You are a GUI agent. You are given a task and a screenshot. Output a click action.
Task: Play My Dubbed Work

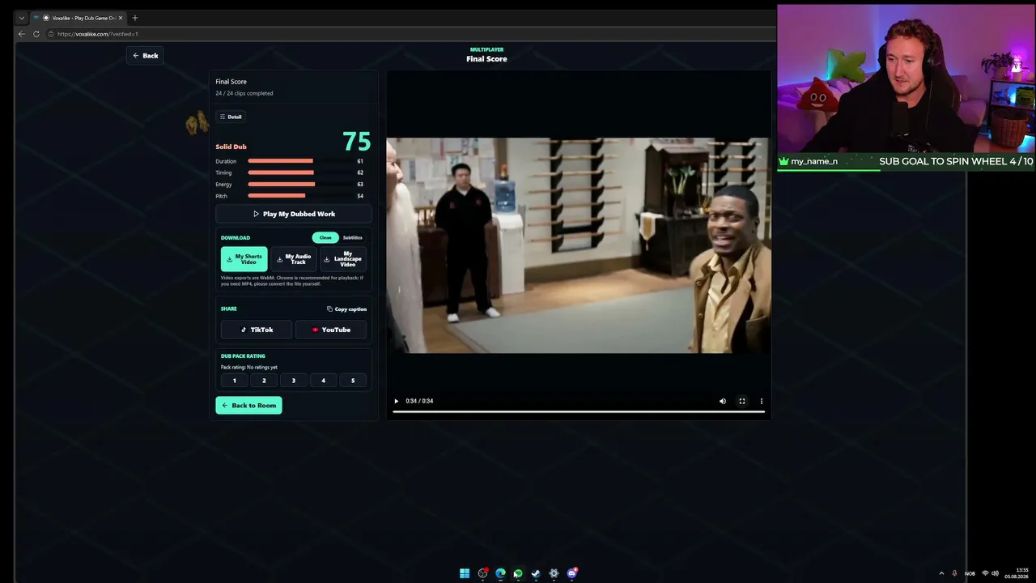pos(294,214)
